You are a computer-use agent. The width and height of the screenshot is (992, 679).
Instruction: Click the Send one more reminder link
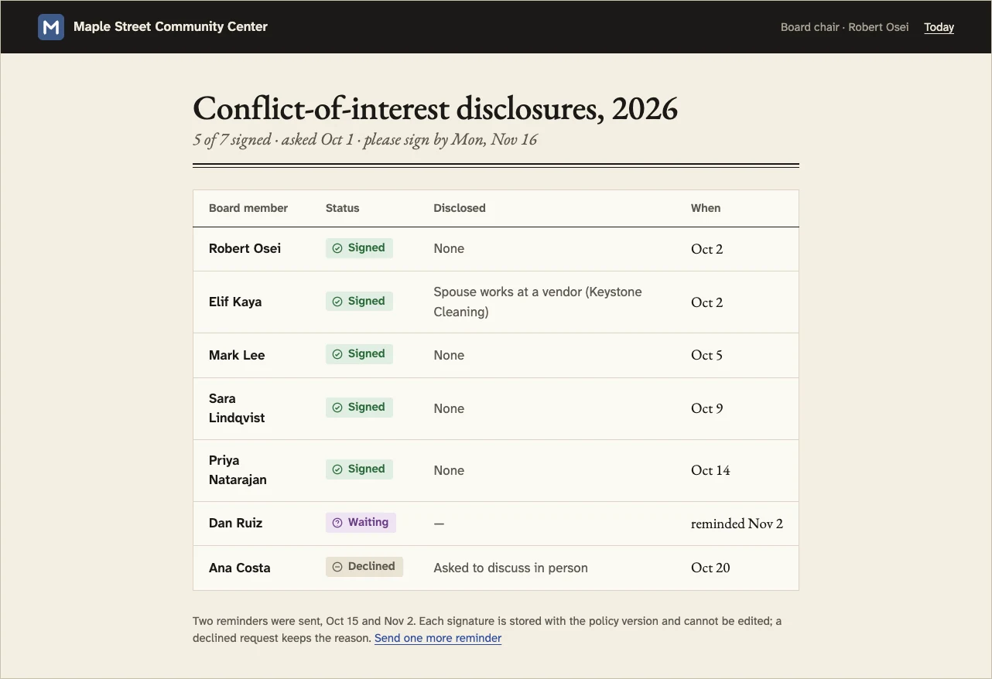(438, 638)
